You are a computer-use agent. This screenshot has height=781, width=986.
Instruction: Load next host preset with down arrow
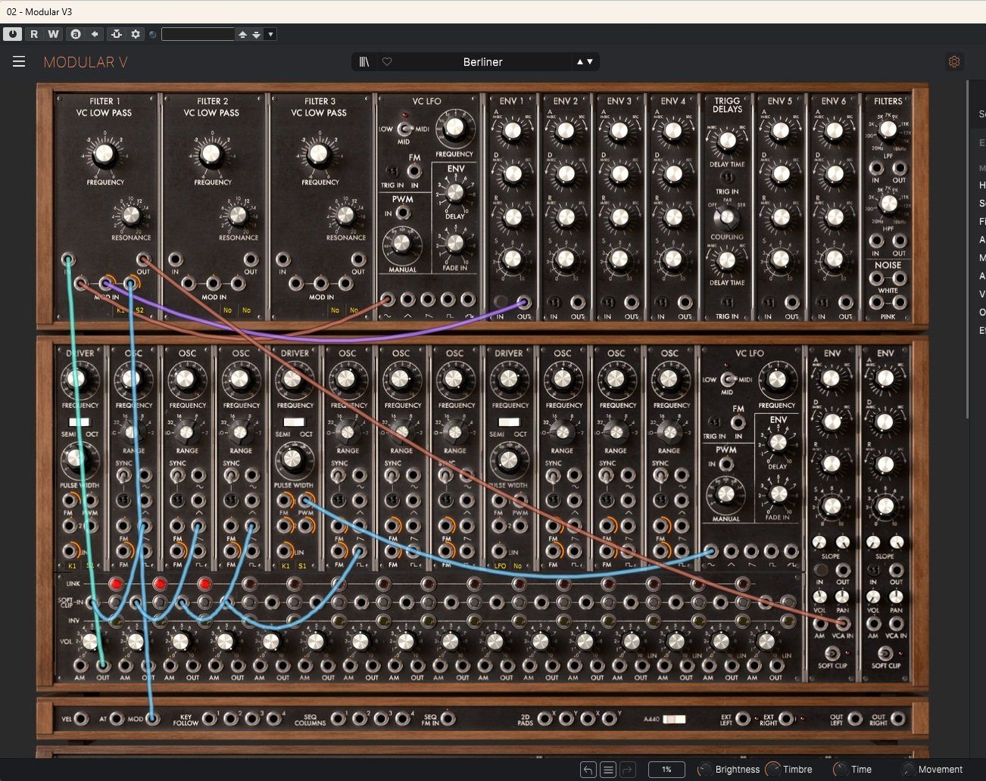point(256,34)
